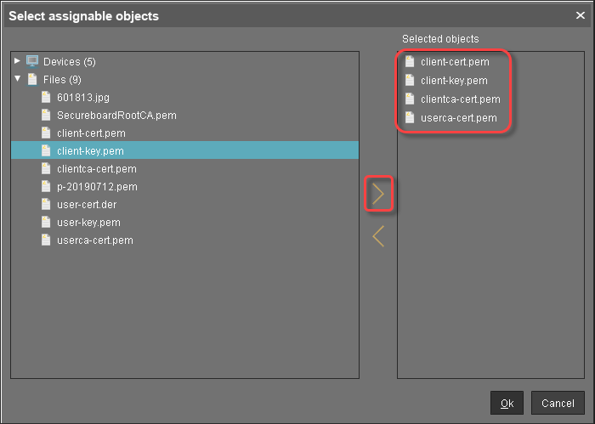Click the remove-from-selected left arrow
This screenshot has width=595, height=424.
(x=378, y=236)
